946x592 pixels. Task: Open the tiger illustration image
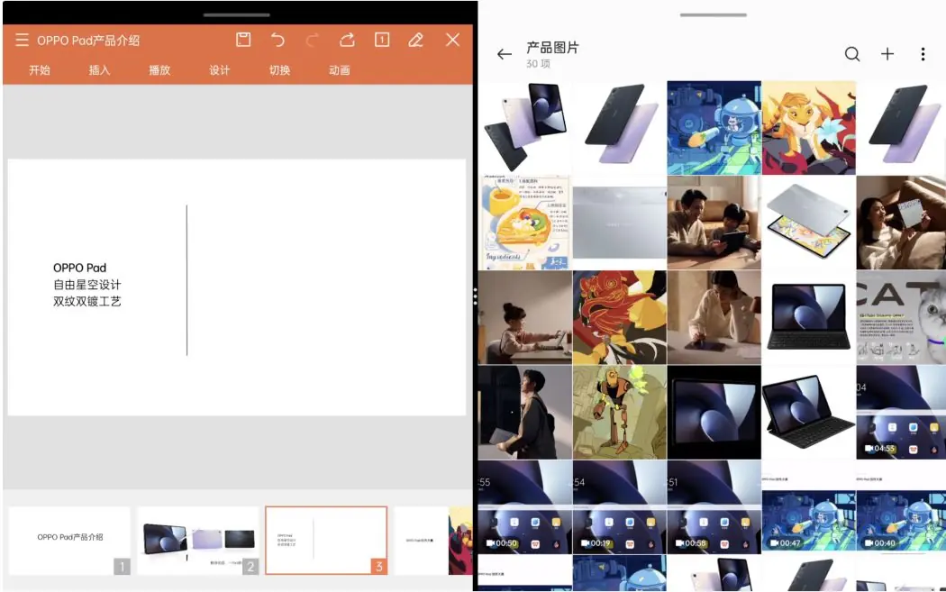[x=808, y=128]
